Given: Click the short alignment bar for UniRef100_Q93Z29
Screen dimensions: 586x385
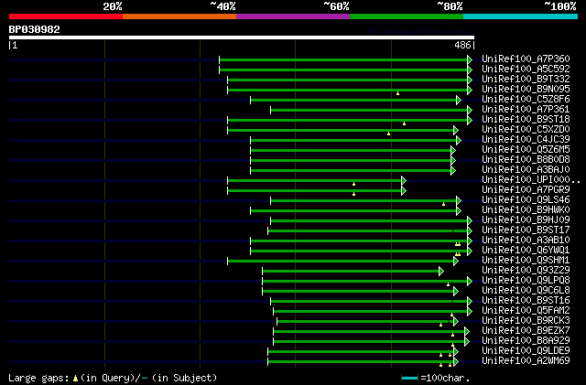Looking at the screenshot, I should (x=351, y=272).
